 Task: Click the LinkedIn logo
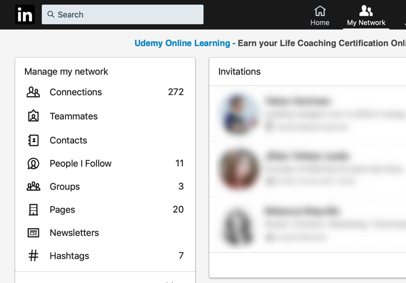coord(25,15)
